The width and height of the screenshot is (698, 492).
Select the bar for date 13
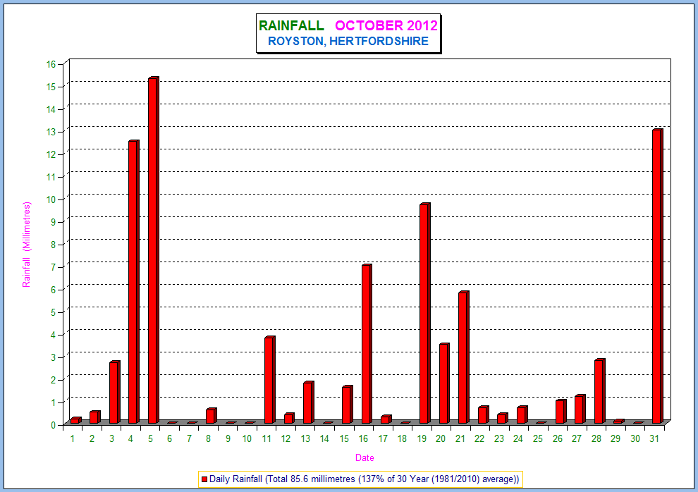pyautogui.click(x=308, y=402)
